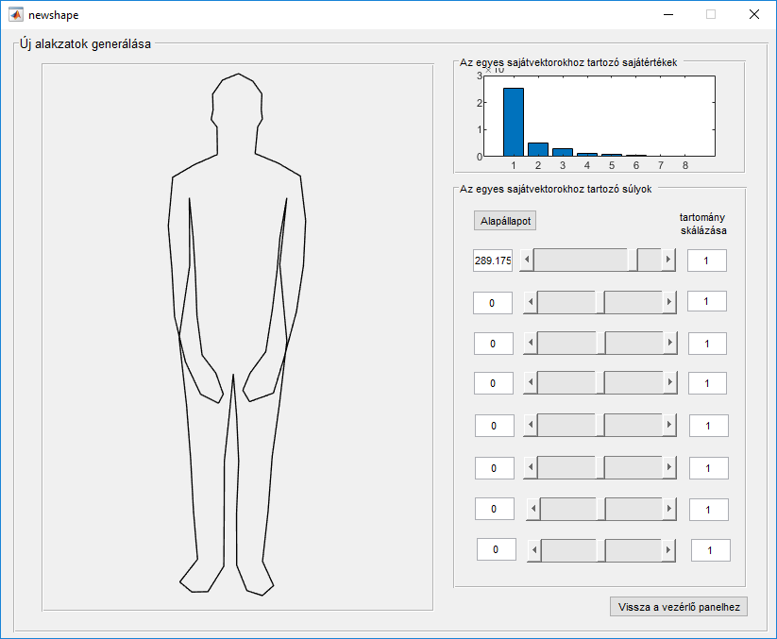Click left arrow of fifth weight slider
Screen dimensions: 777x639
[531, 426]
